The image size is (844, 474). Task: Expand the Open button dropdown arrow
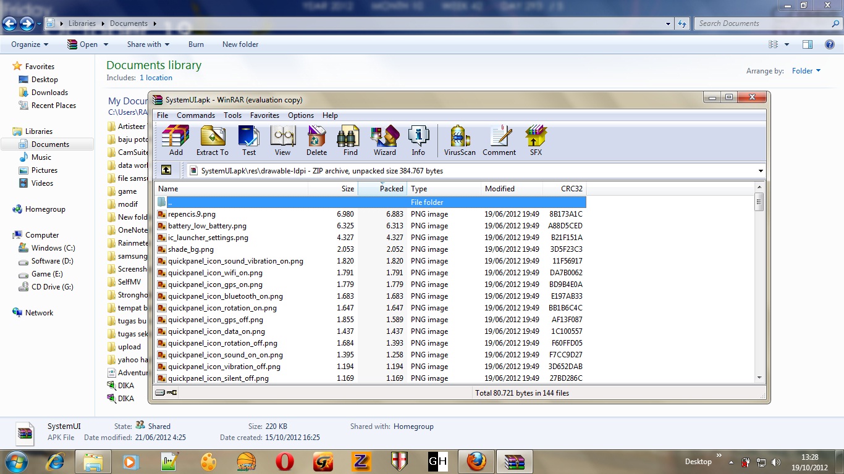click(x=106, y=44)
